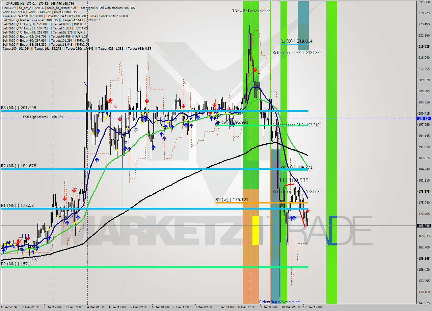The width and height of the screenshot is (432, 311).
Task: Select the 'S1 (w) | 175.121' label
Action: [232, 200]
